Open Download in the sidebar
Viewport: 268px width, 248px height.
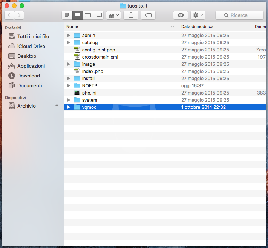[x=24, y=76]
